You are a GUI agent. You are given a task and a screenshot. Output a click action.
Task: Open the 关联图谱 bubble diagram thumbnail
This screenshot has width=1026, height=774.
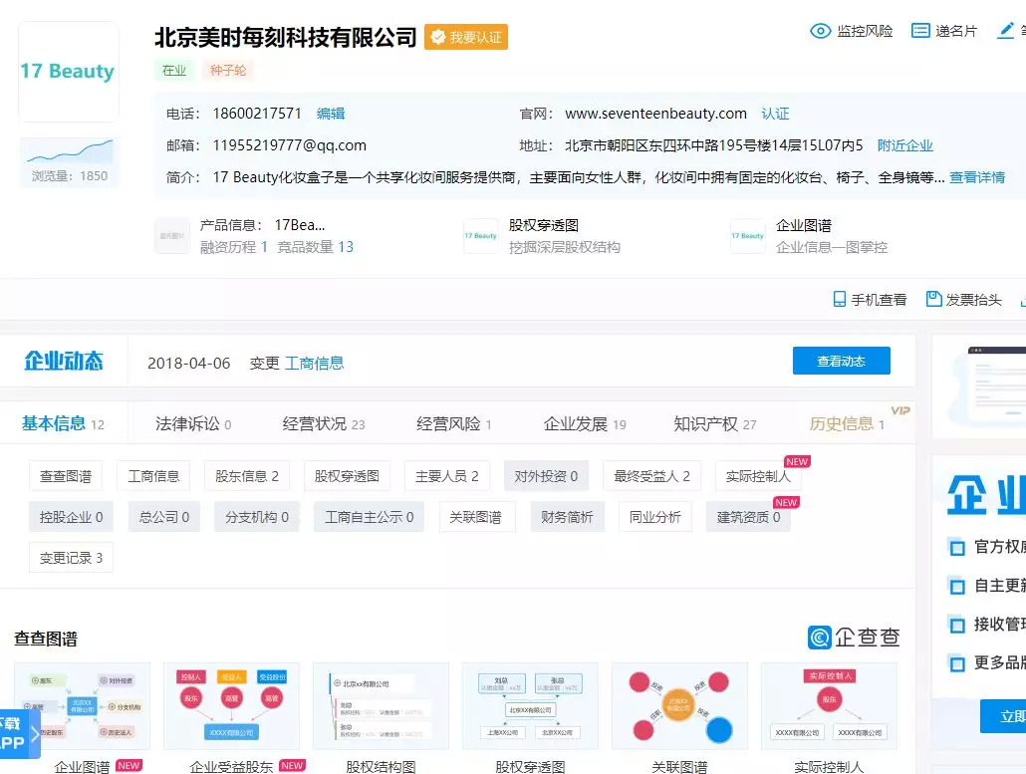680,706
